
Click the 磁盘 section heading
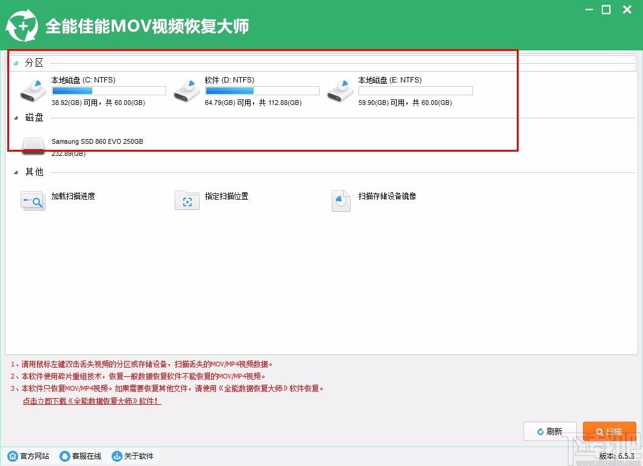(x=34, y=118)
